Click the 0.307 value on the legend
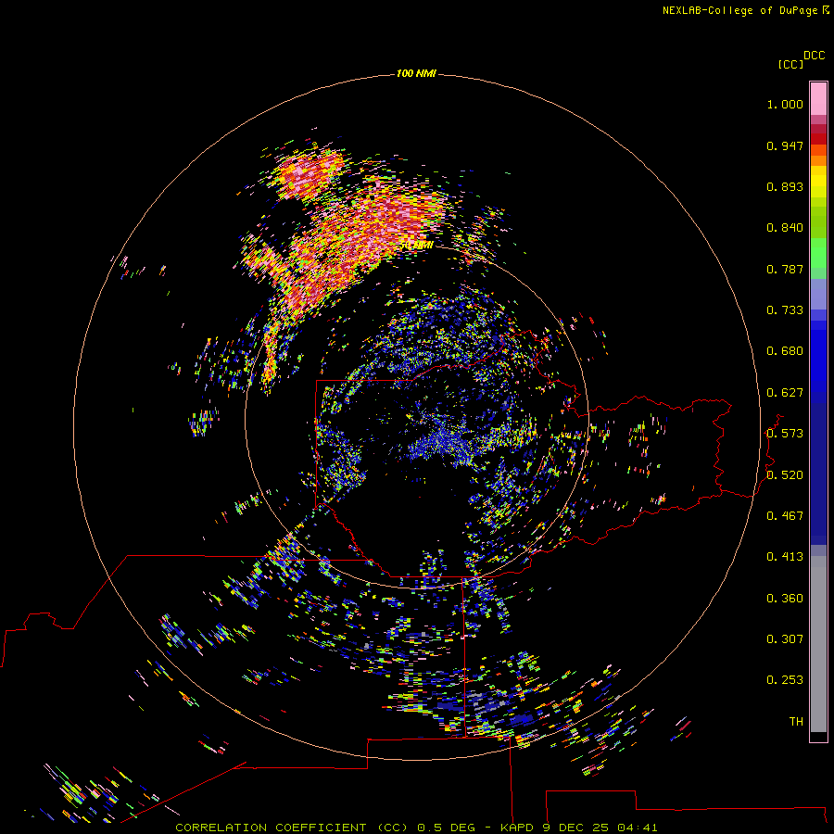The height and width of the screenshot is (834, 834). (785, 639)
